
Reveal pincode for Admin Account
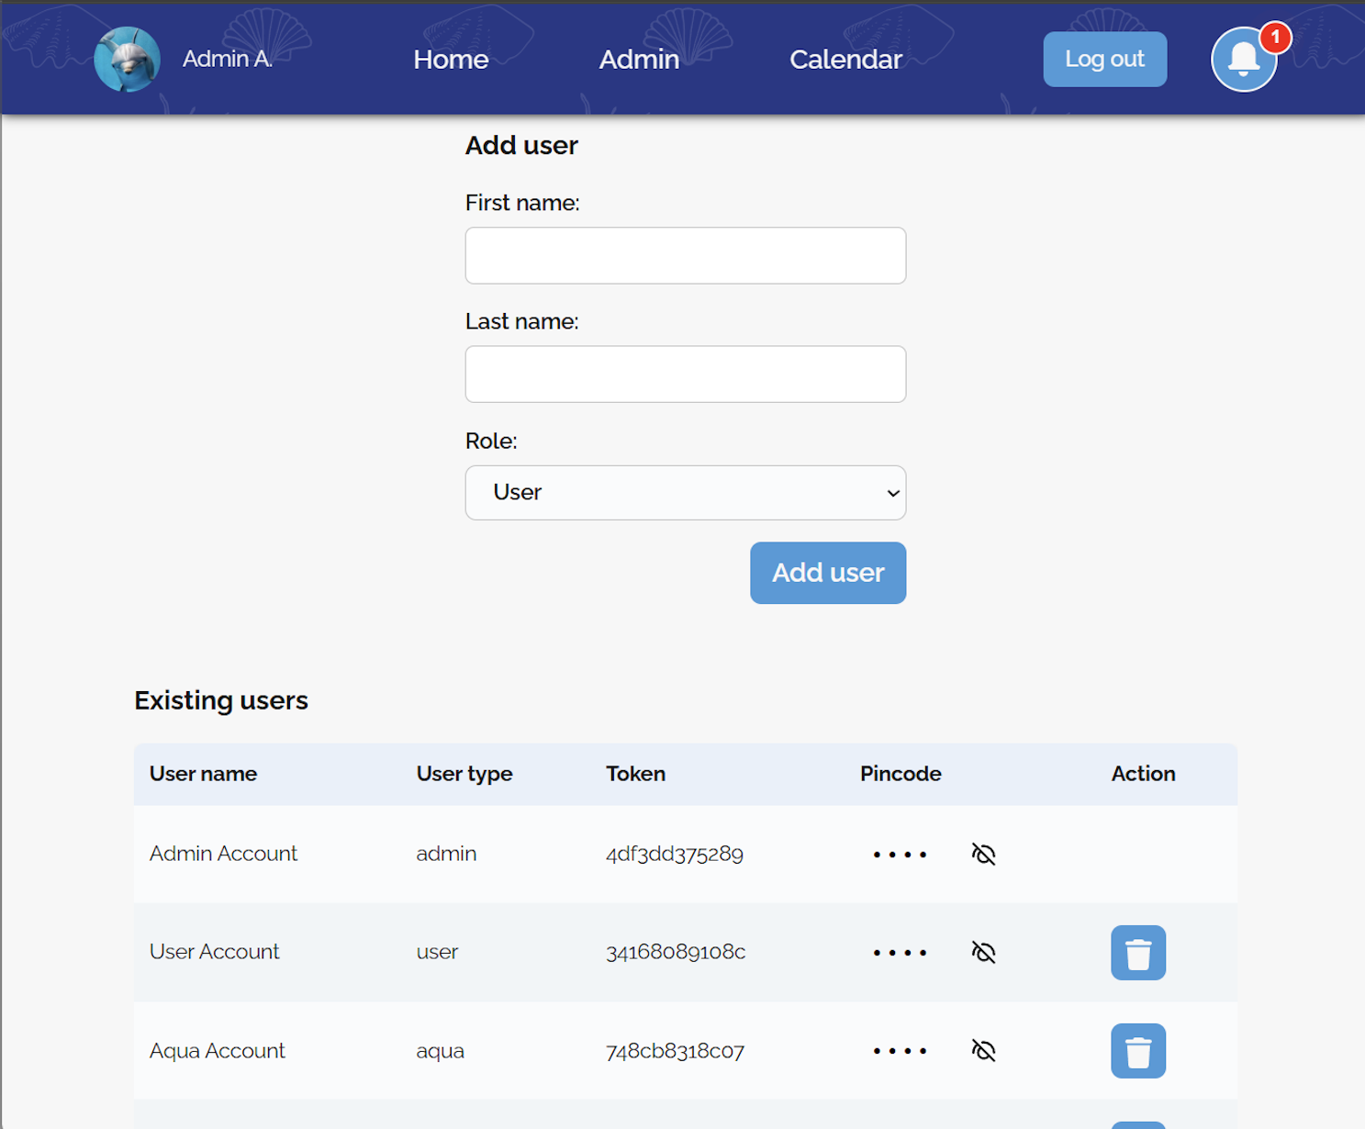coord(983,855)
